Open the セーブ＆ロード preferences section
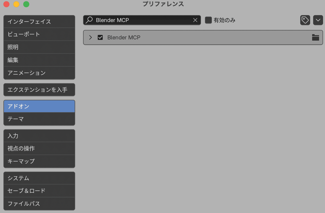This screenshot has height=213, width=325. tap(39, 191)
